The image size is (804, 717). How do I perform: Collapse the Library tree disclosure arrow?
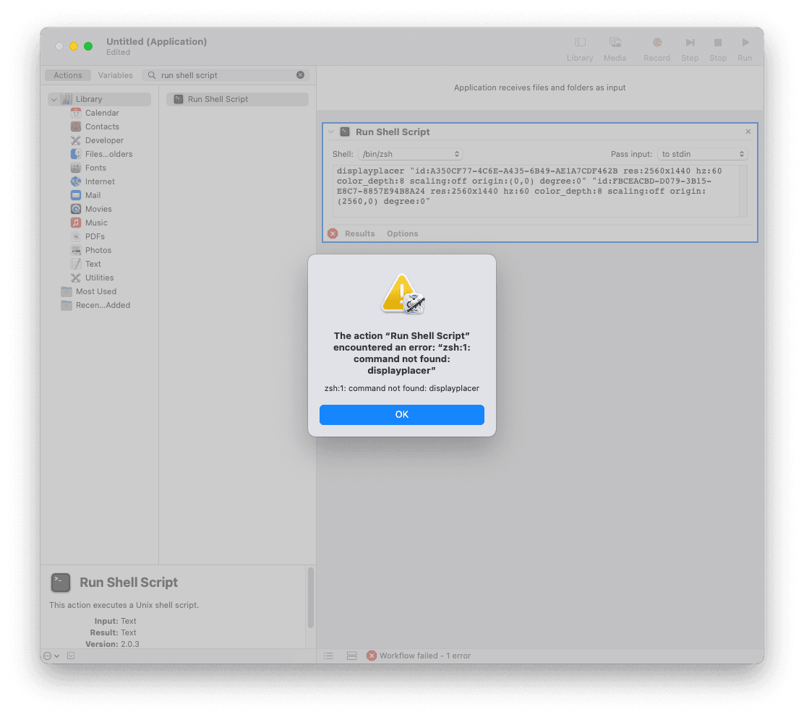tap(54, 100)
